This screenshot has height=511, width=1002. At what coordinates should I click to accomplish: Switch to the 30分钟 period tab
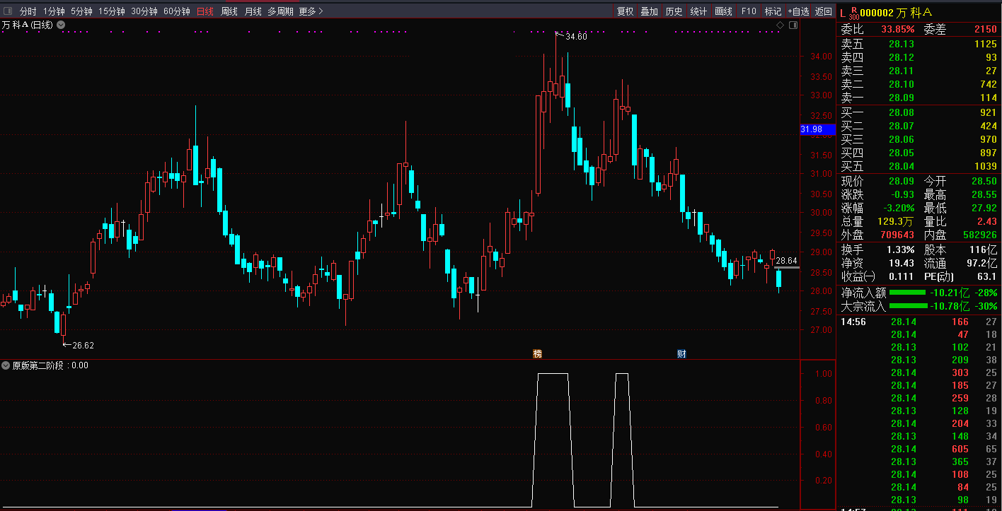(x=144, y=11)
